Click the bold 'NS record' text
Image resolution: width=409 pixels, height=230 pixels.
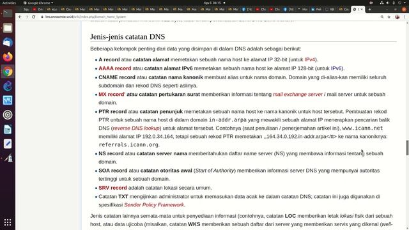(x=111, y=153)
